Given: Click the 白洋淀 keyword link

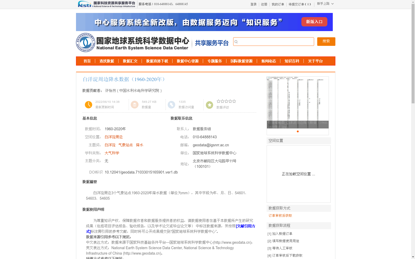Looking at the screenshot, I should pyautogui.click(x=110, y=145).
